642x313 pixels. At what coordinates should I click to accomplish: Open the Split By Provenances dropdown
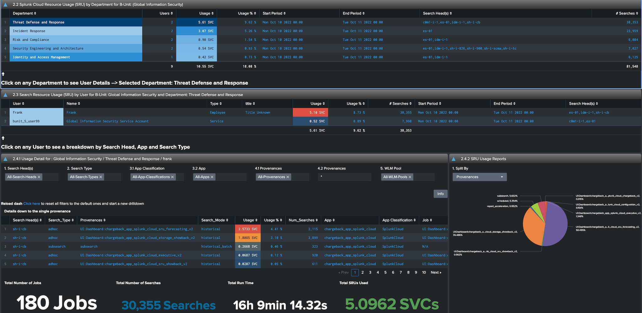coord(479,177)
